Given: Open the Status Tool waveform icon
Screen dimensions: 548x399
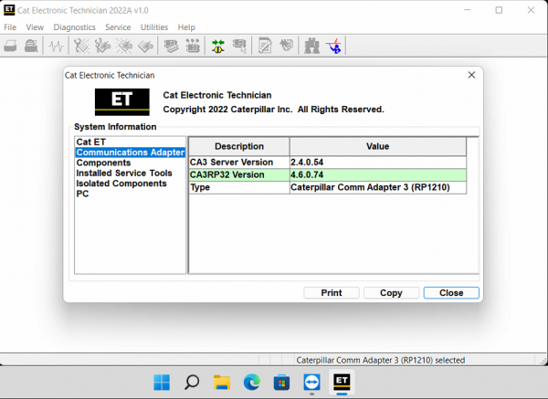Looking at the screenshot, I should (56, 47).
